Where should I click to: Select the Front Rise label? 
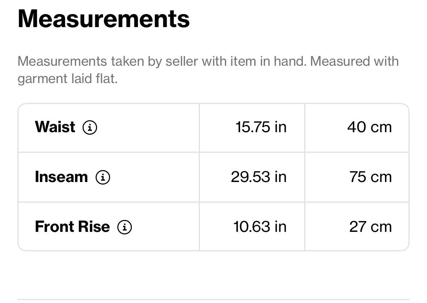pyautogui.click(x=72, y=226)
